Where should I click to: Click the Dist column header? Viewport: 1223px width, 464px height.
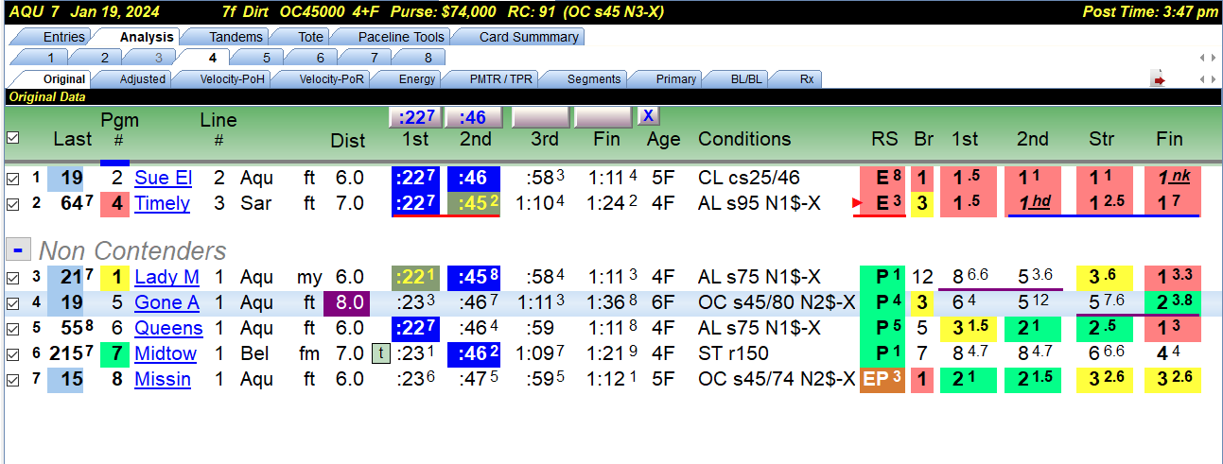coord(348,141)
